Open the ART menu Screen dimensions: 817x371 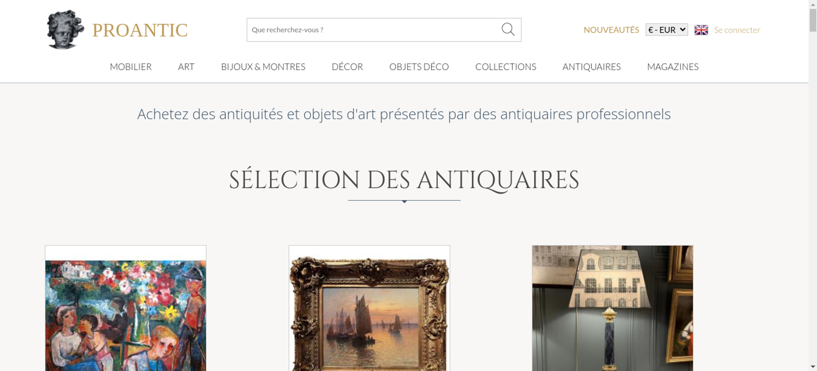pos(186,67)
